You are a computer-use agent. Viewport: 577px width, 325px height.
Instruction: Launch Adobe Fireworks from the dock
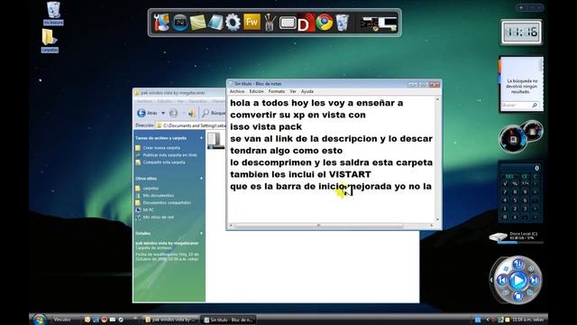click(252, 22)
